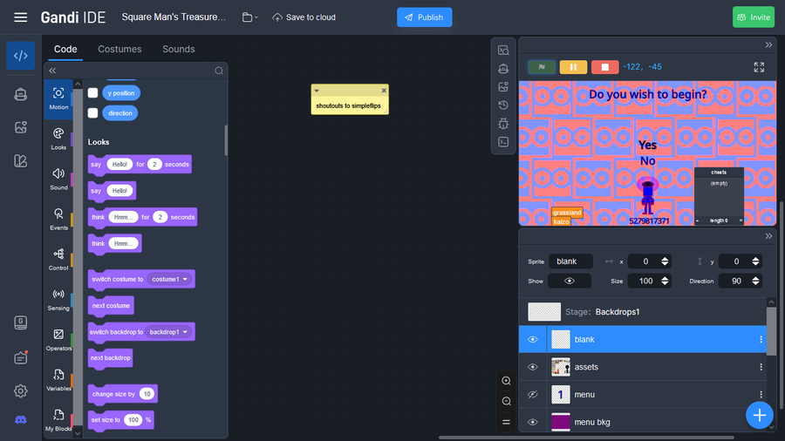The width and height of the screenshot is (785, 441).
Task: Switch to the Code tab
Action: [x=65, y=49]
